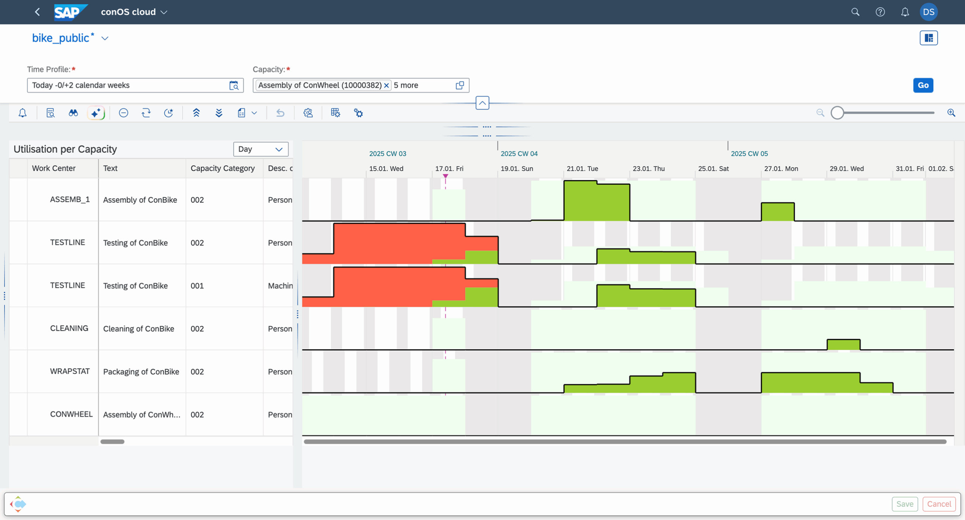Open the legend document dropdown arrow

click(254, 112)
